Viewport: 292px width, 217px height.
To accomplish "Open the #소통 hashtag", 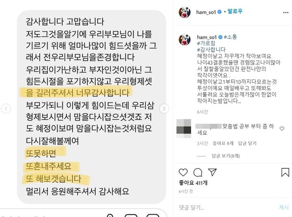I will click(x=231, y=37).
